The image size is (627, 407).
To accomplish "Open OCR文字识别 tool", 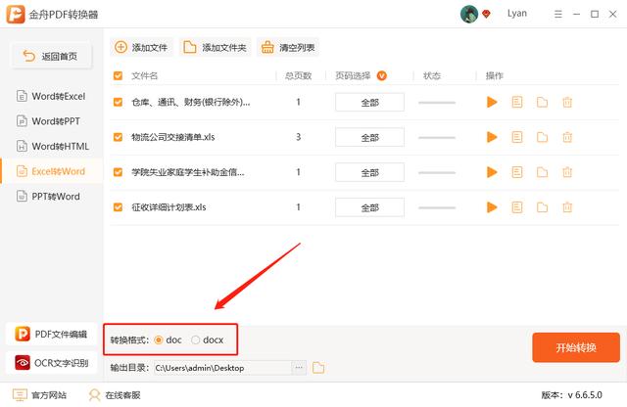I will (x=51, y=363).
